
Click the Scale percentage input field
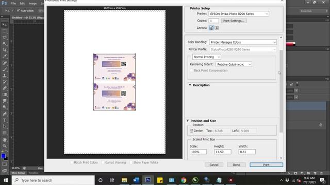[198, 152]
